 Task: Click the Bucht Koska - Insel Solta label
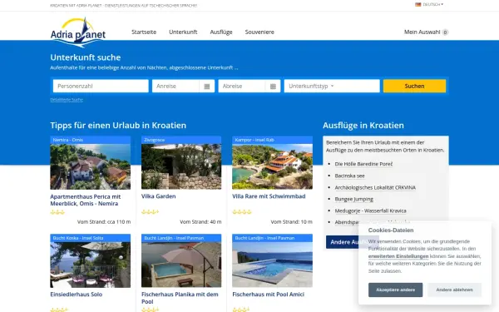(78, 238)
